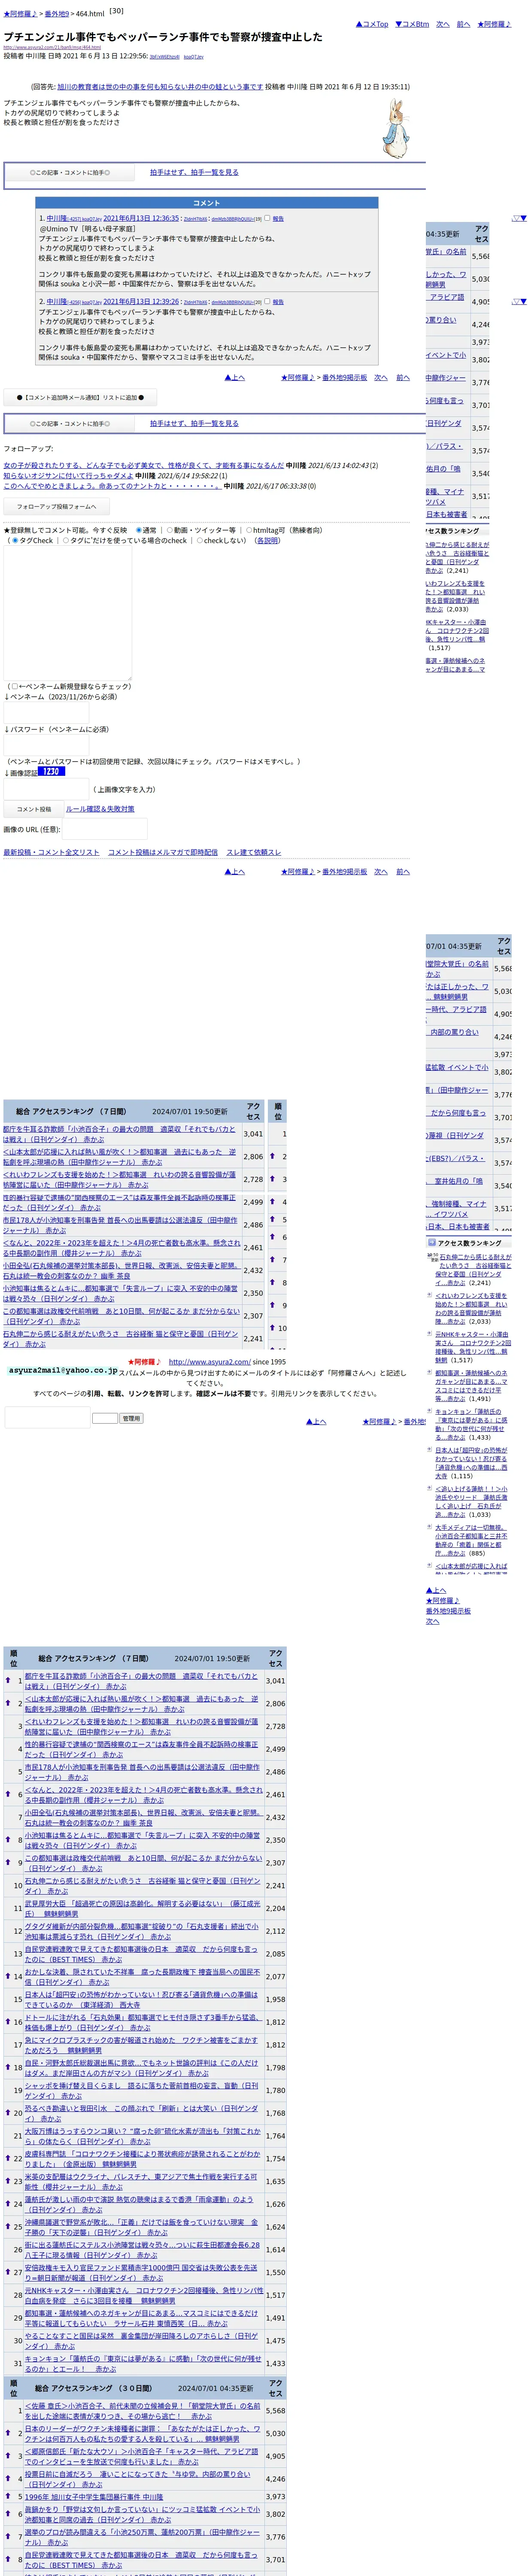Viewport: 528px width, 2576px height.
Task: Open 最新投稿・コメント全文リスト link
Action: (51, 852)
